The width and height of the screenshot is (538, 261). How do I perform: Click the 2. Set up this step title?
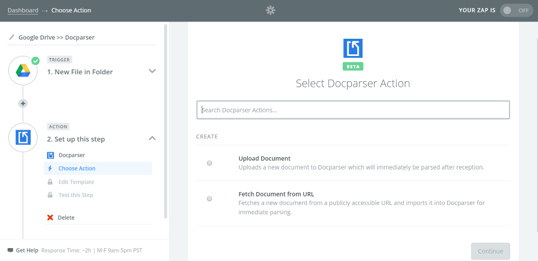[x=76, y=139]
